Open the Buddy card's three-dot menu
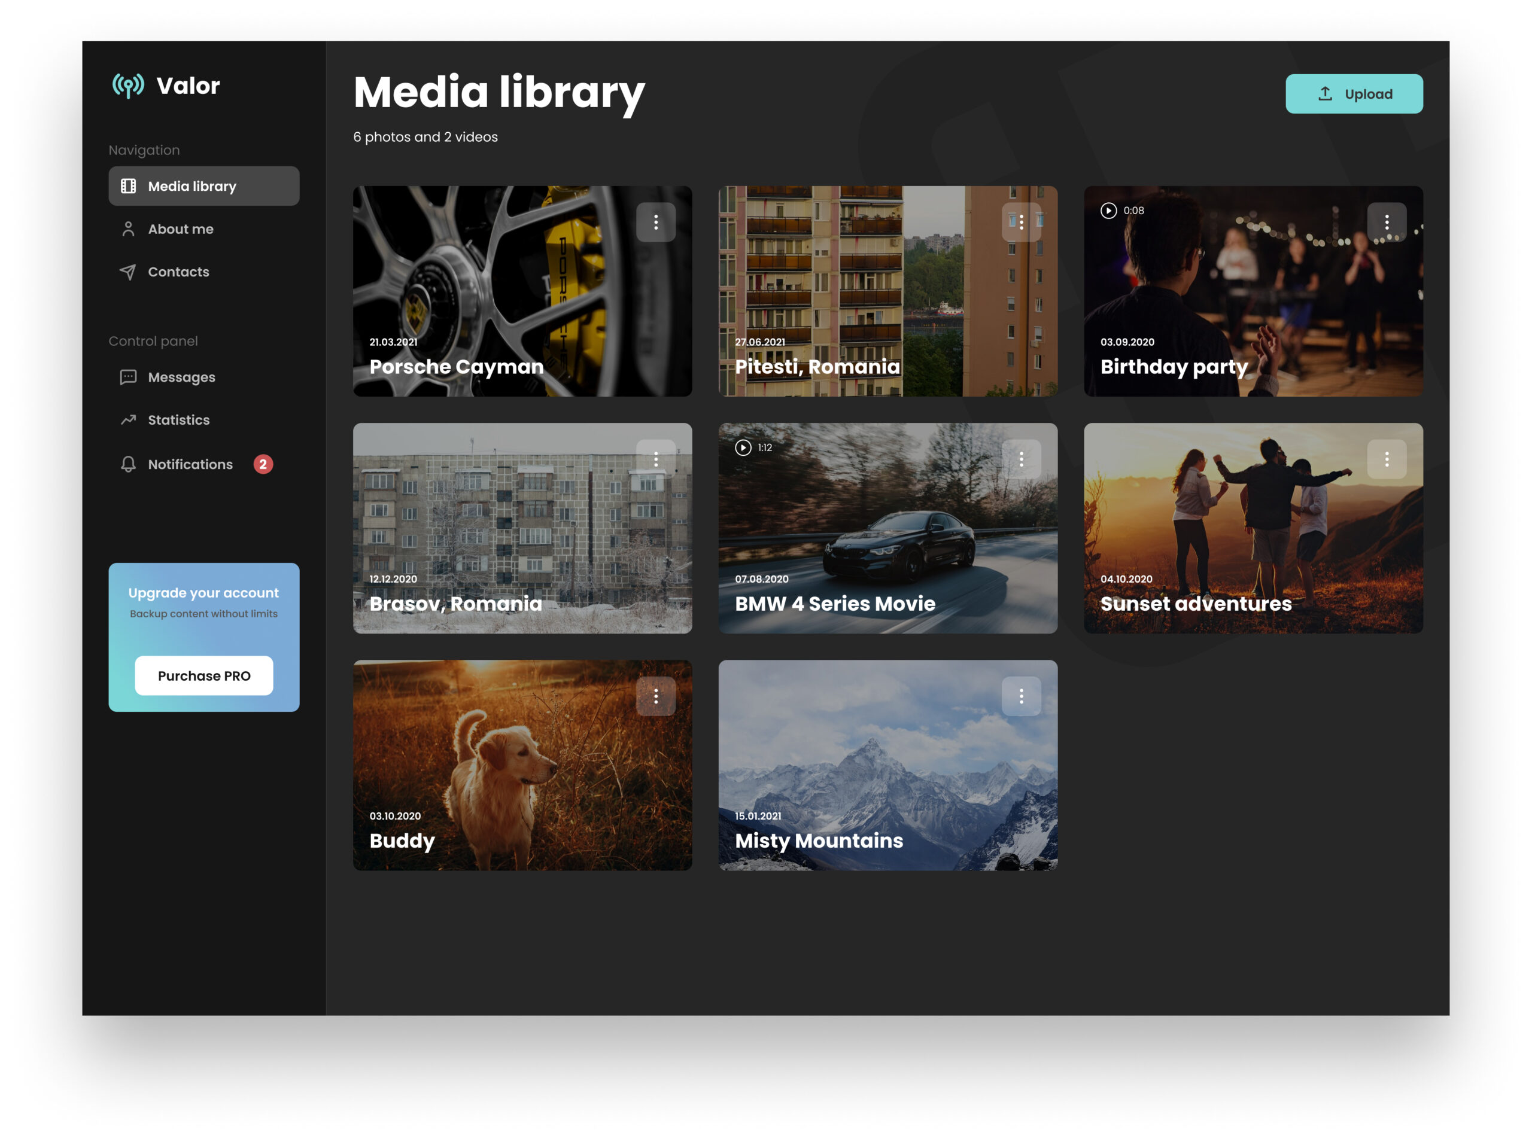This screenshot has height=1139, width=1532. click(x=655, y=696)
